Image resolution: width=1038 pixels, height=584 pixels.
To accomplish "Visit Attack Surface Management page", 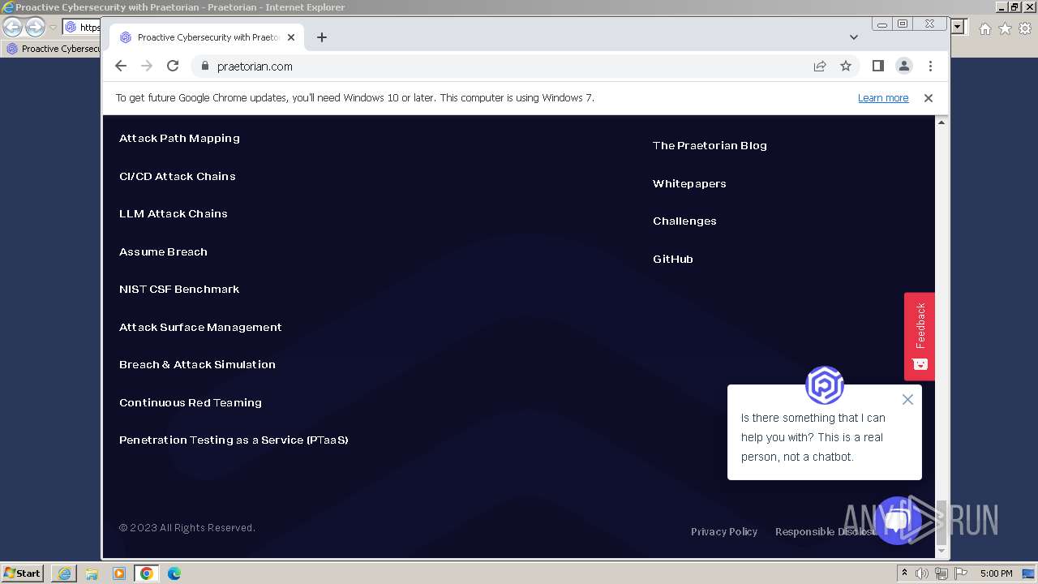I will click(x=200, y=327).
